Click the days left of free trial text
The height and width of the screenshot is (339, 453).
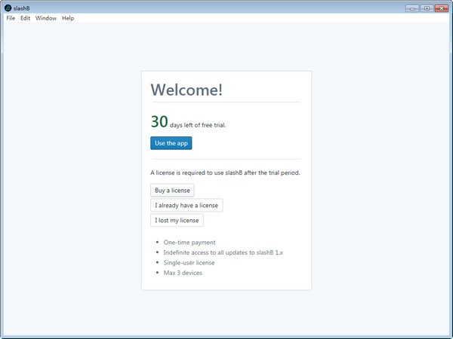[198, 125]
